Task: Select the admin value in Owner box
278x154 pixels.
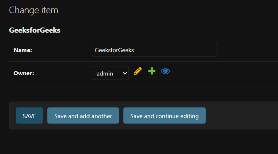Action: tap(105, 73)
